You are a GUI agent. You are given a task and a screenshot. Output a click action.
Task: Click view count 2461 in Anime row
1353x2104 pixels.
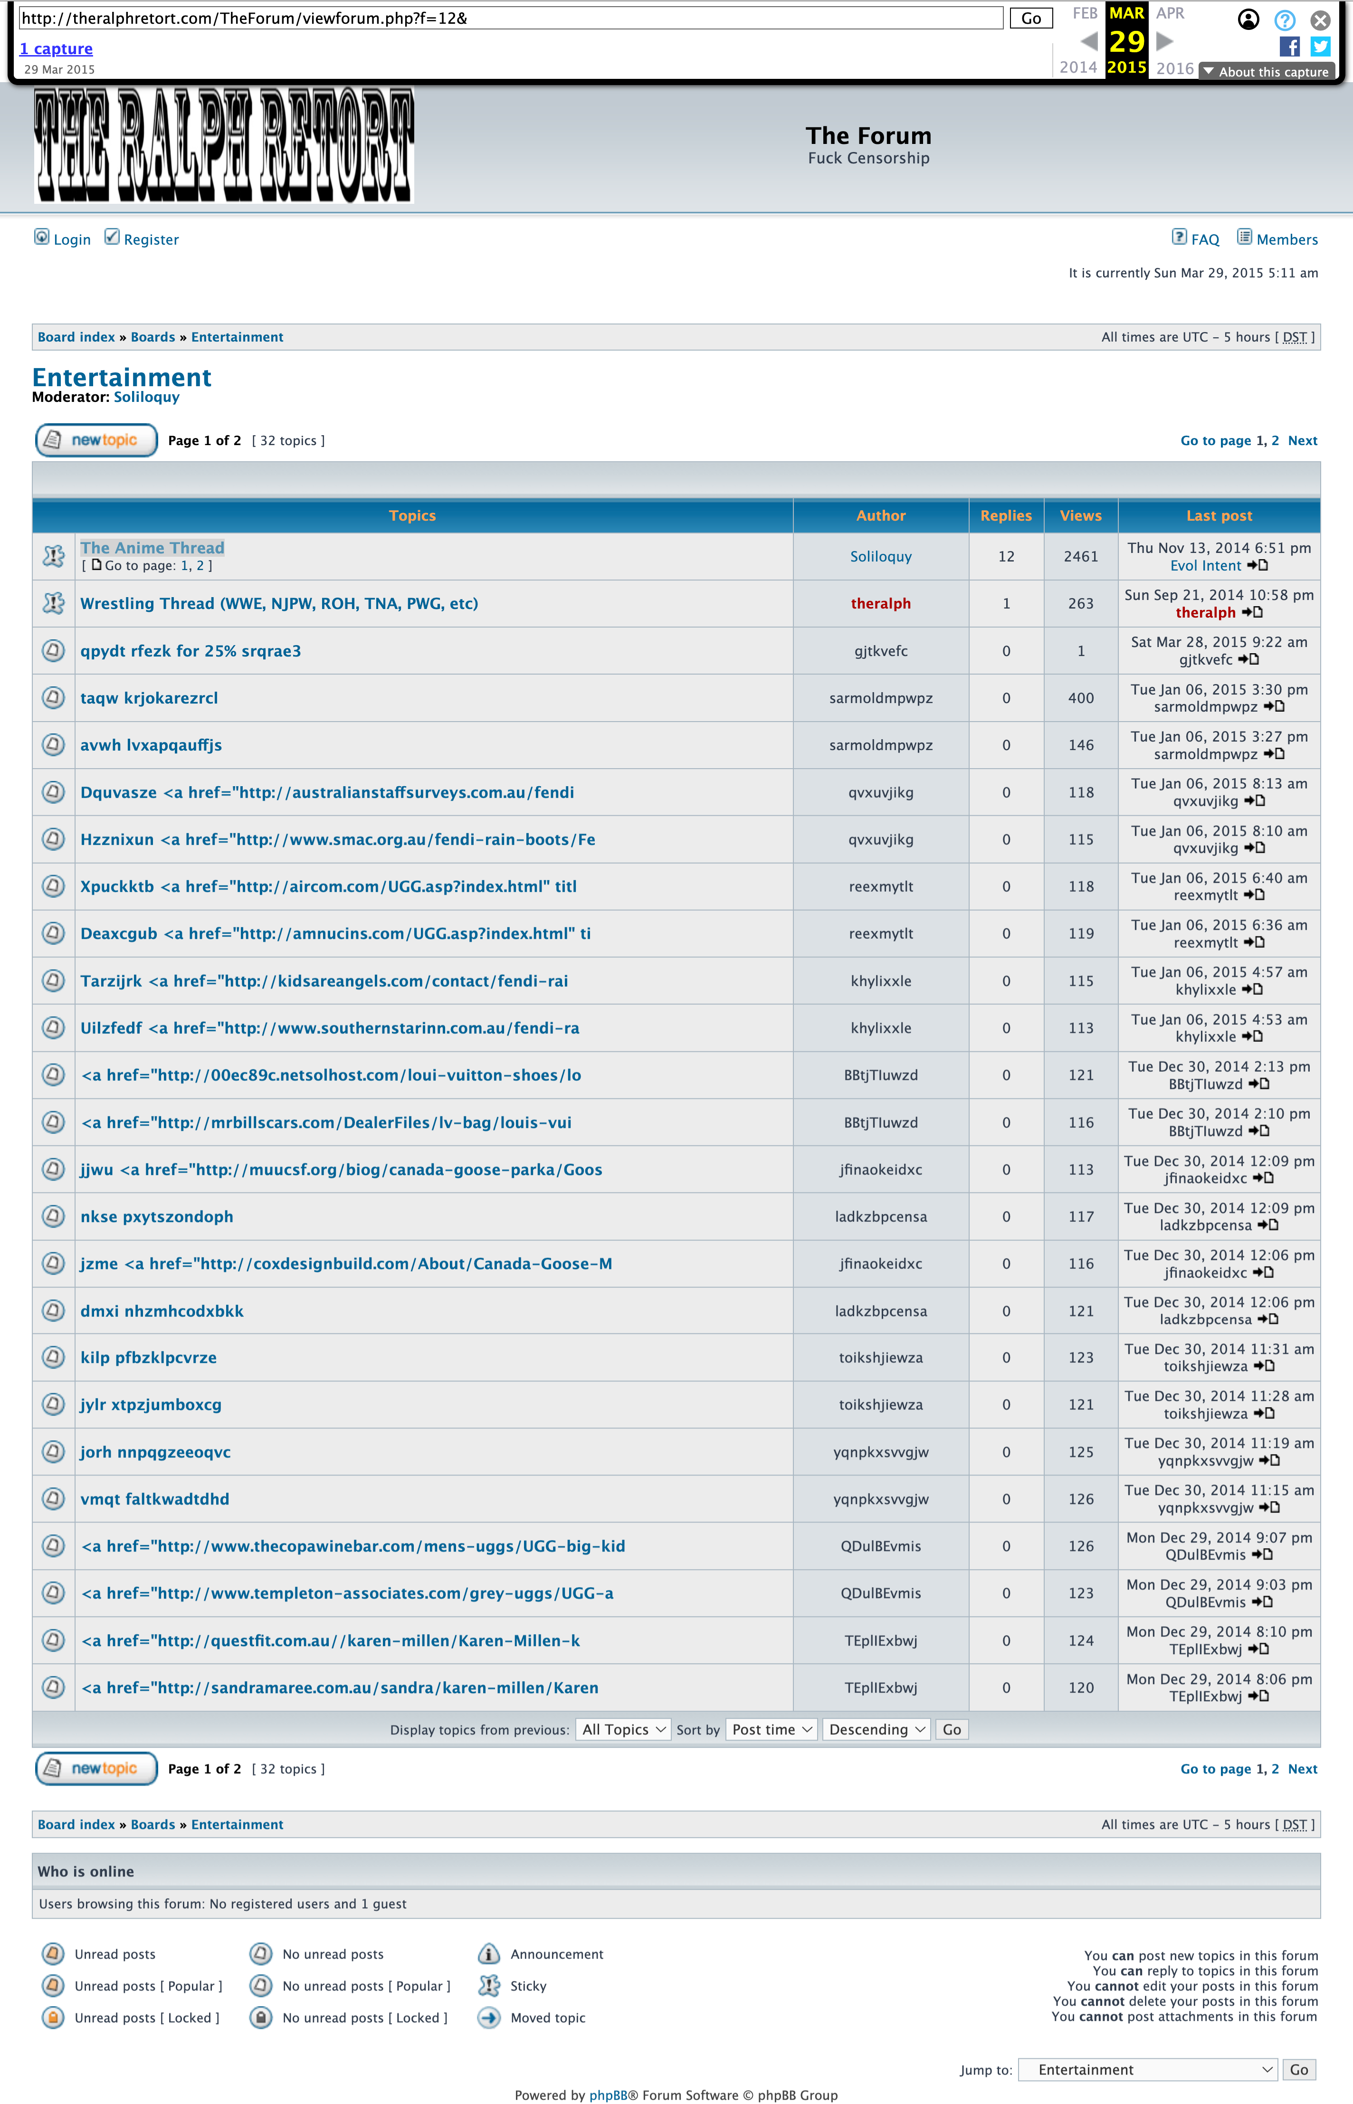(x=1081, y=556)
